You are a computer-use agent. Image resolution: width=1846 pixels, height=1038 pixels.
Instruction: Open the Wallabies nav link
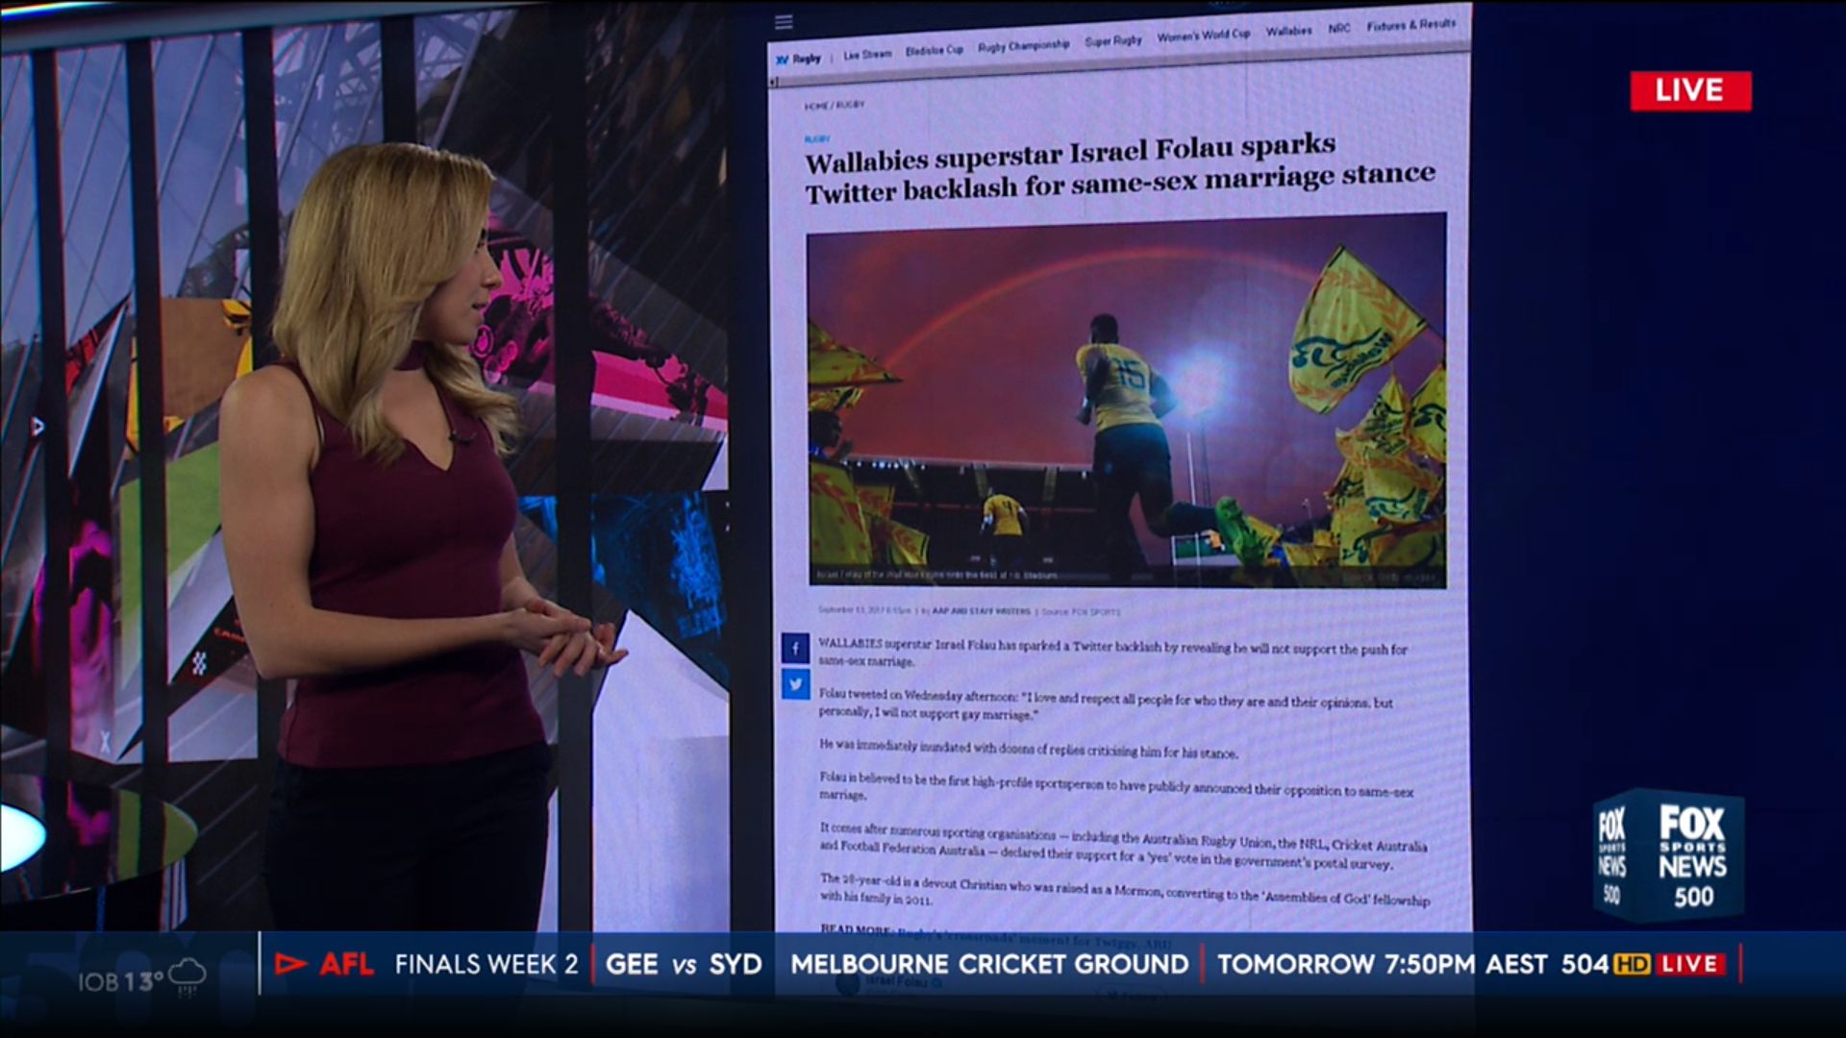pyautogui.click(x=1288, y=32)
